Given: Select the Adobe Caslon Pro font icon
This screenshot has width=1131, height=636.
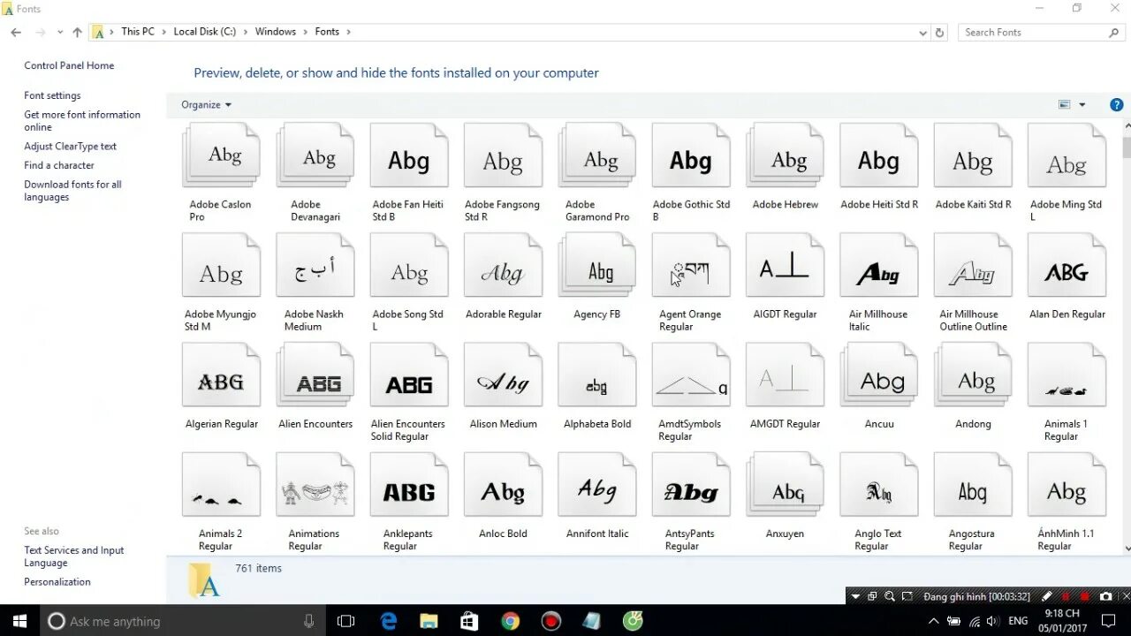Looking at the screenshot, I should (x=221, y=155).
